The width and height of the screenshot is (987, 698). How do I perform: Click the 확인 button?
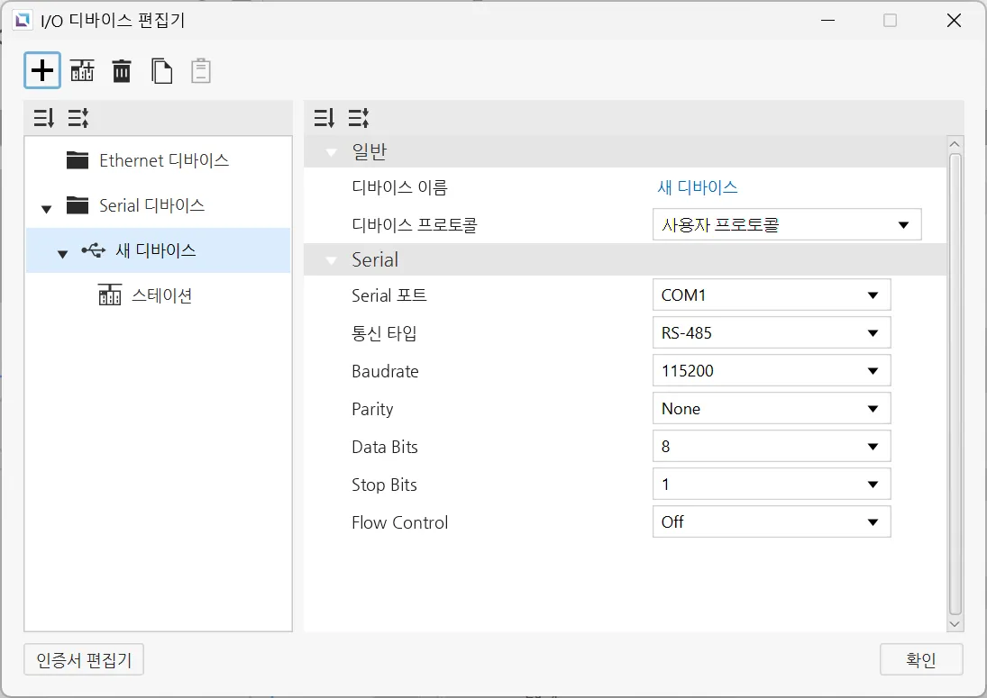[920, 660]
